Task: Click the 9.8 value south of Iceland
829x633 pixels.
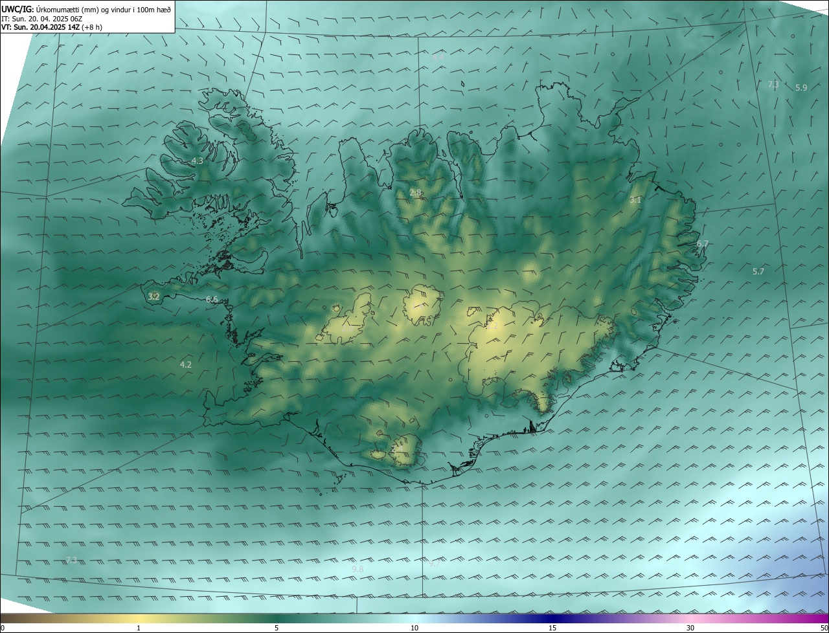Action: (358, 568)
